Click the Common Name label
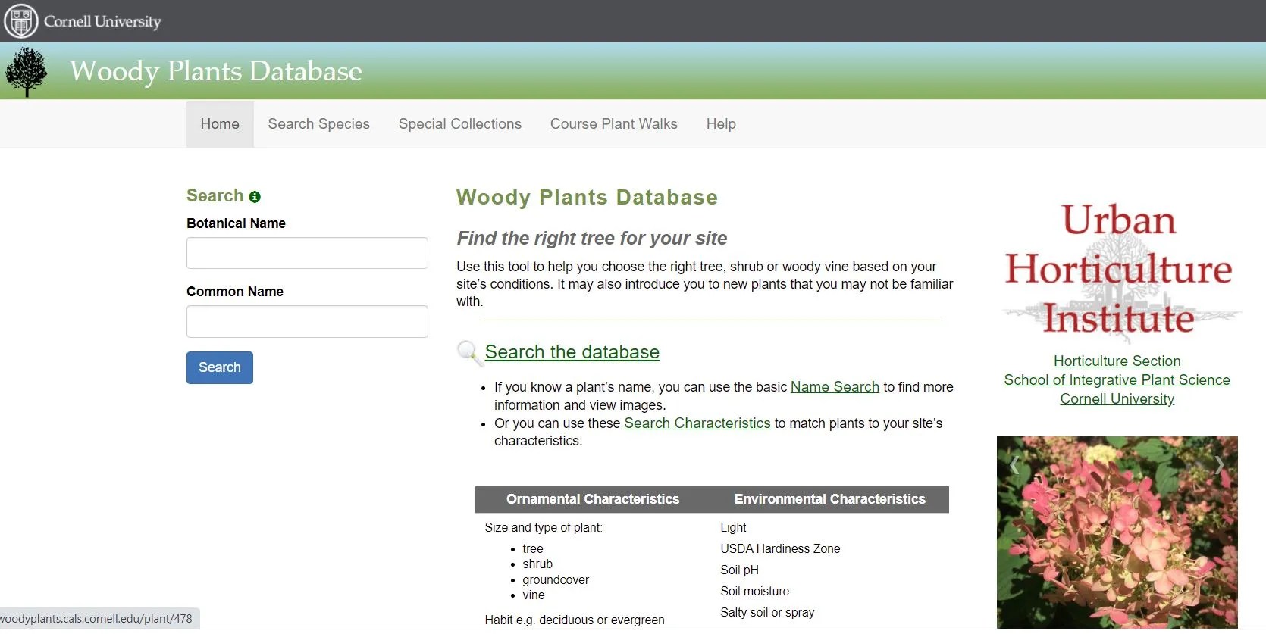Image resolution: width=1266 pixels, height=634 pixels. pos(235,292)
